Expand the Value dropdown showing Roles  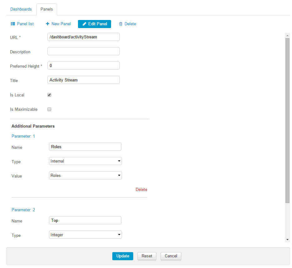[x=85, y=175]
